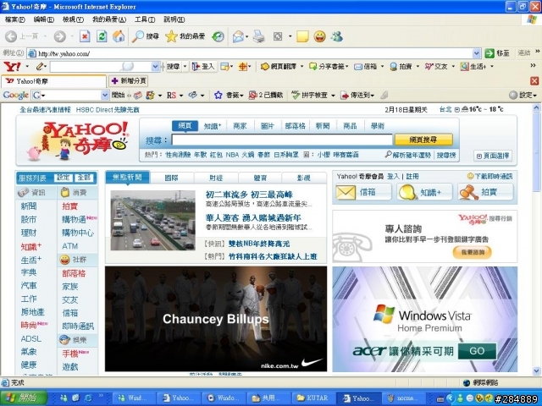Click the yellow note icon in toolbar

[302, 36]
